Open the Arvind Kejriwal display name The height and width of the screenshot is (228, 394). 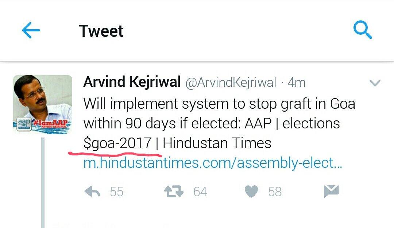click(132, 82)
